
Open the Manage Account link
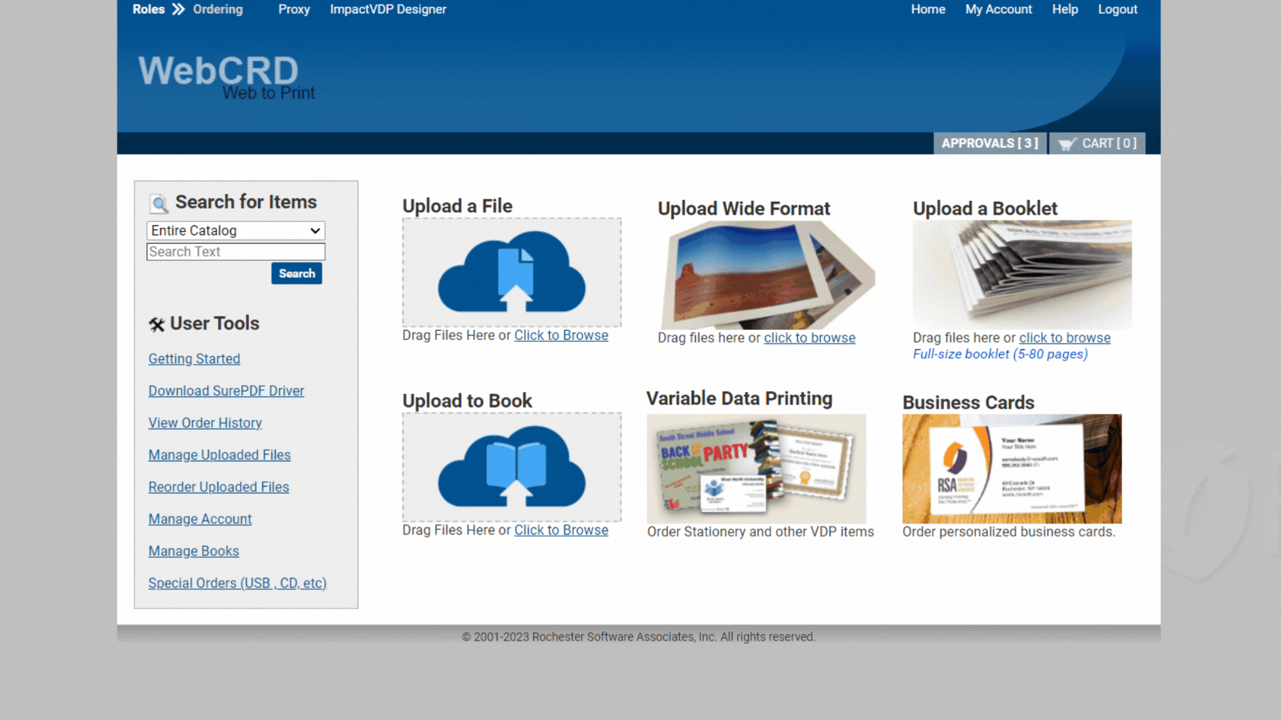click(x=200, y=519)
